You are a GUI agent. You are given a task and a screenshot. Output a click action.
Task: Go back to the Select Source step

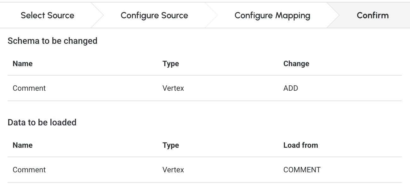point(48,15)
